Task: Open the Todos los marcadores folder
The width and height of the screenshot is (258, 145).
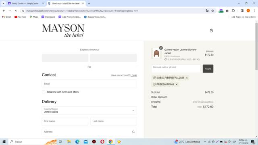Action: [243, 17]
